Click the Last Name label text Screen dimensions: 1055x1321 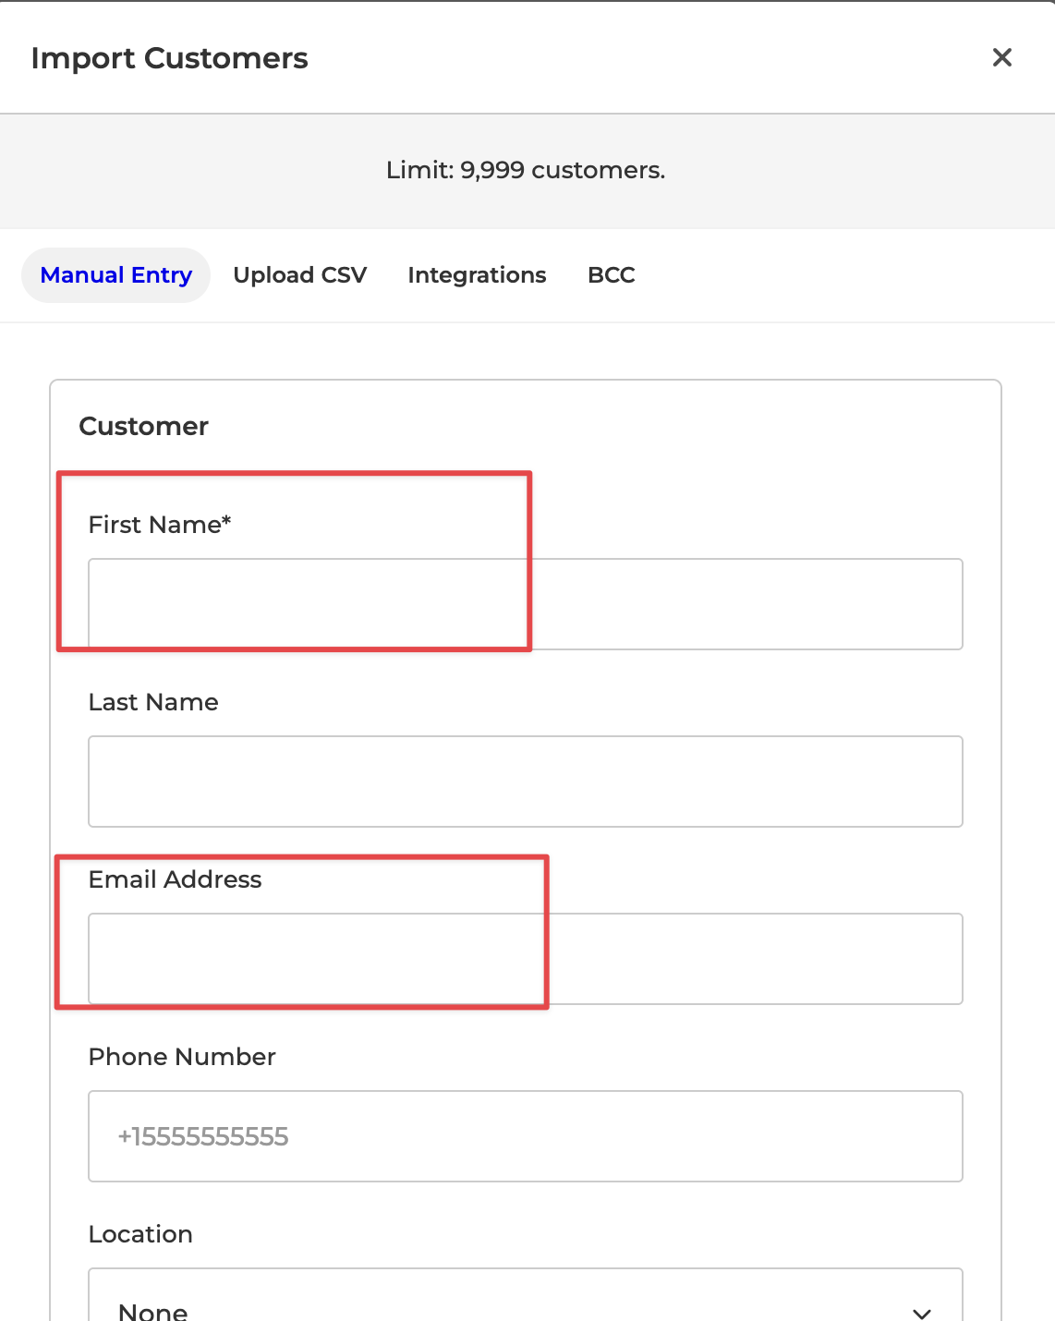pos(153,702)
